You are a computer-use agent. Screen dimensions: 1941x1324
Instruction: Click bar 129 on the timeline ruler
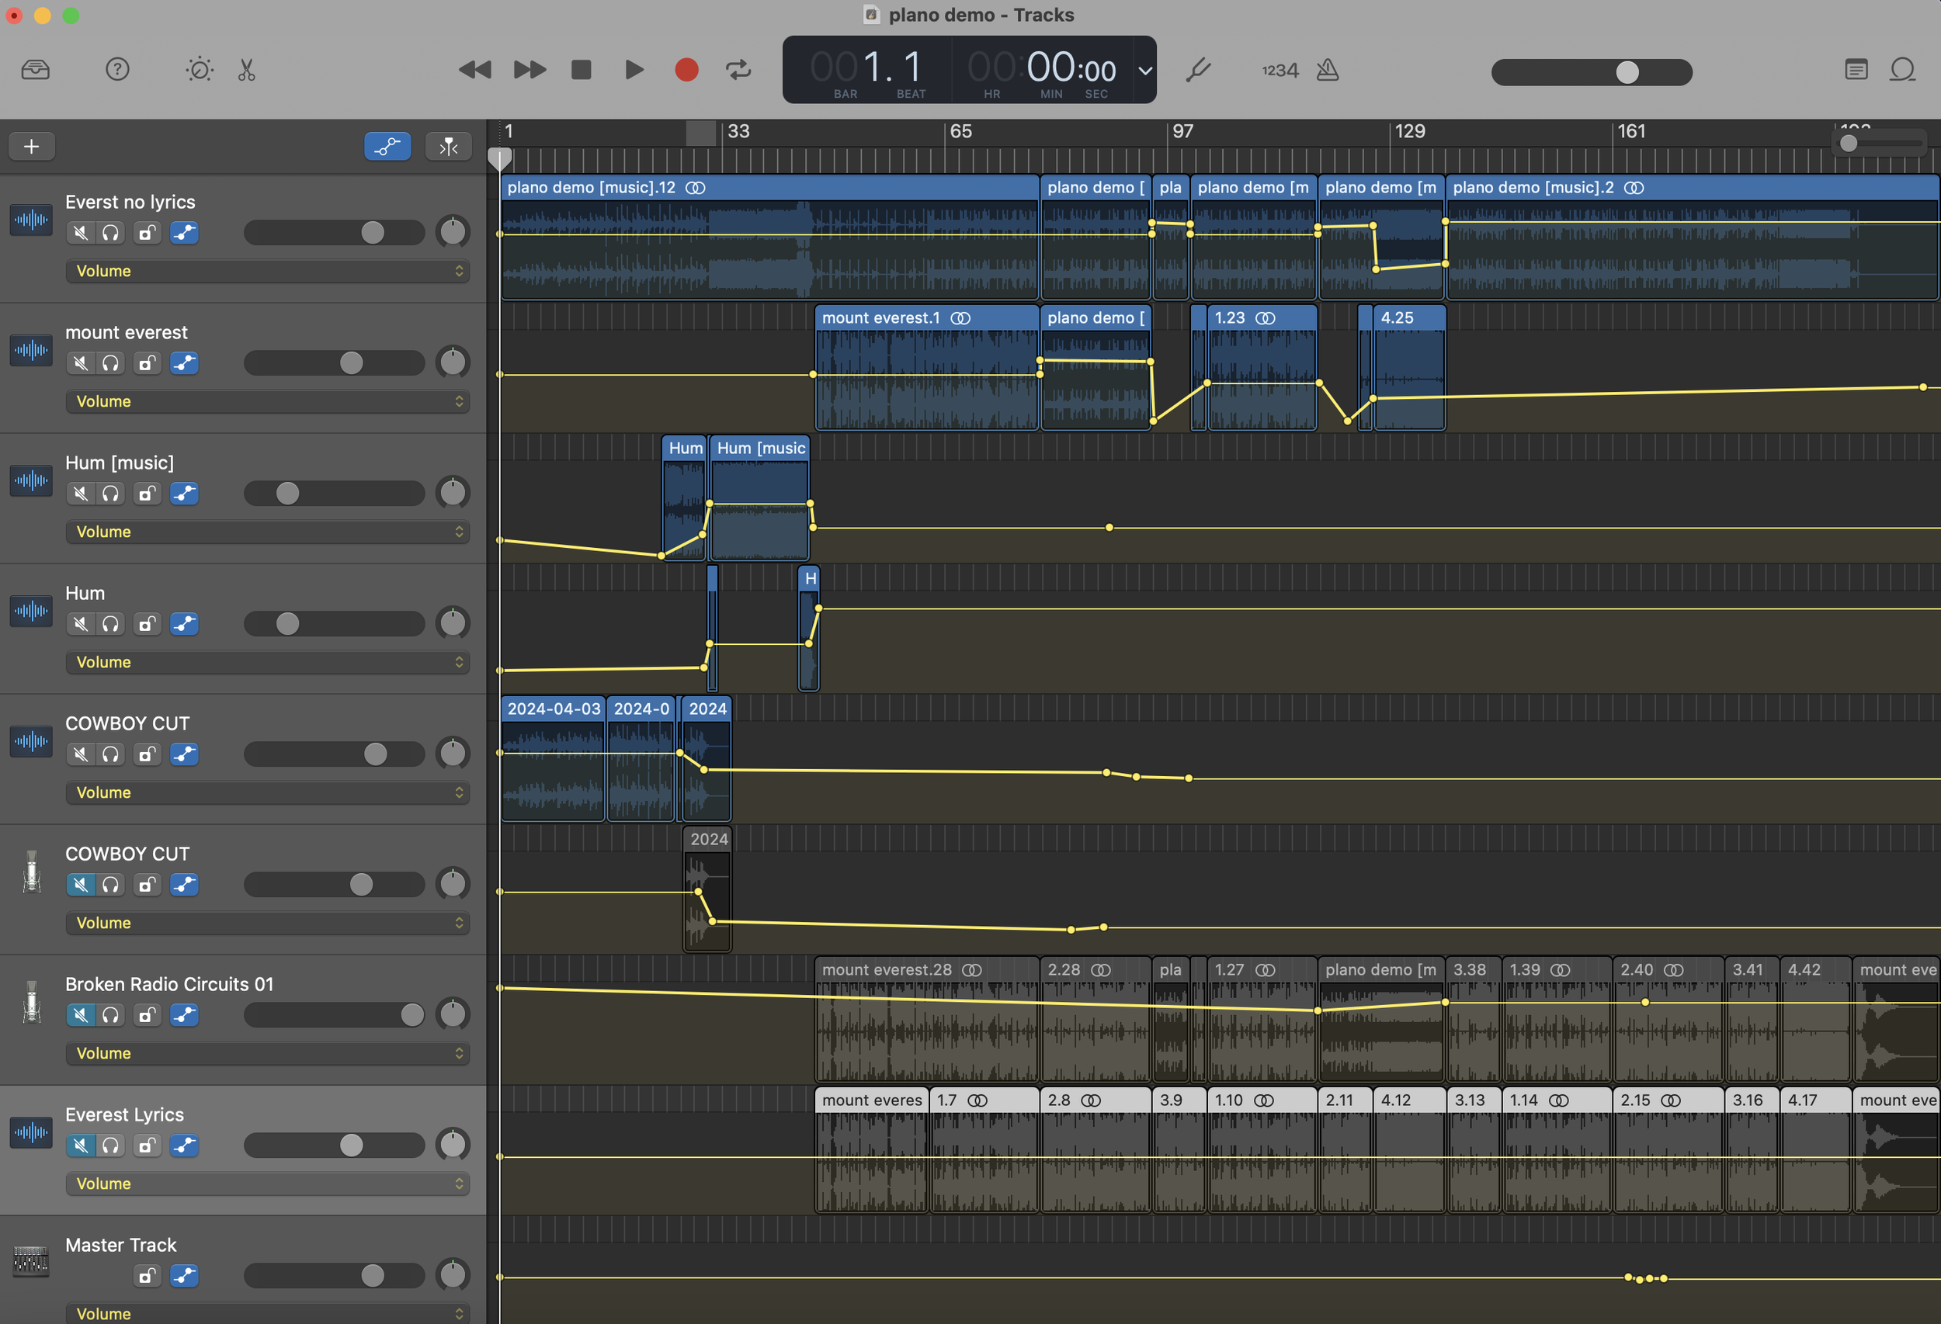(1409, 131)
